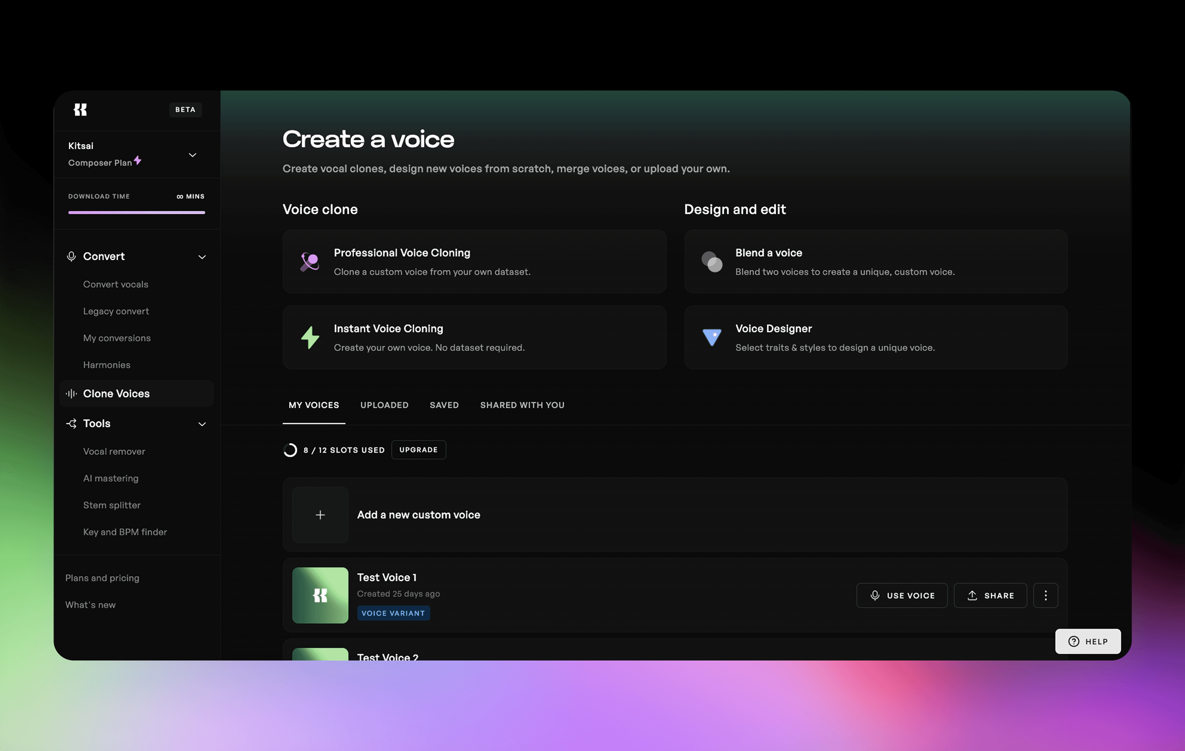
Task: Switch to the Uploaded tab
Action: (x=384, y=405)
